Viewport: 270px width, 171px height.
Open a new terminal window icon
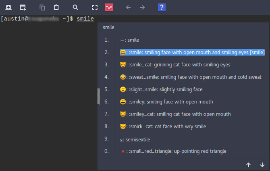click(x=23, y=7)
